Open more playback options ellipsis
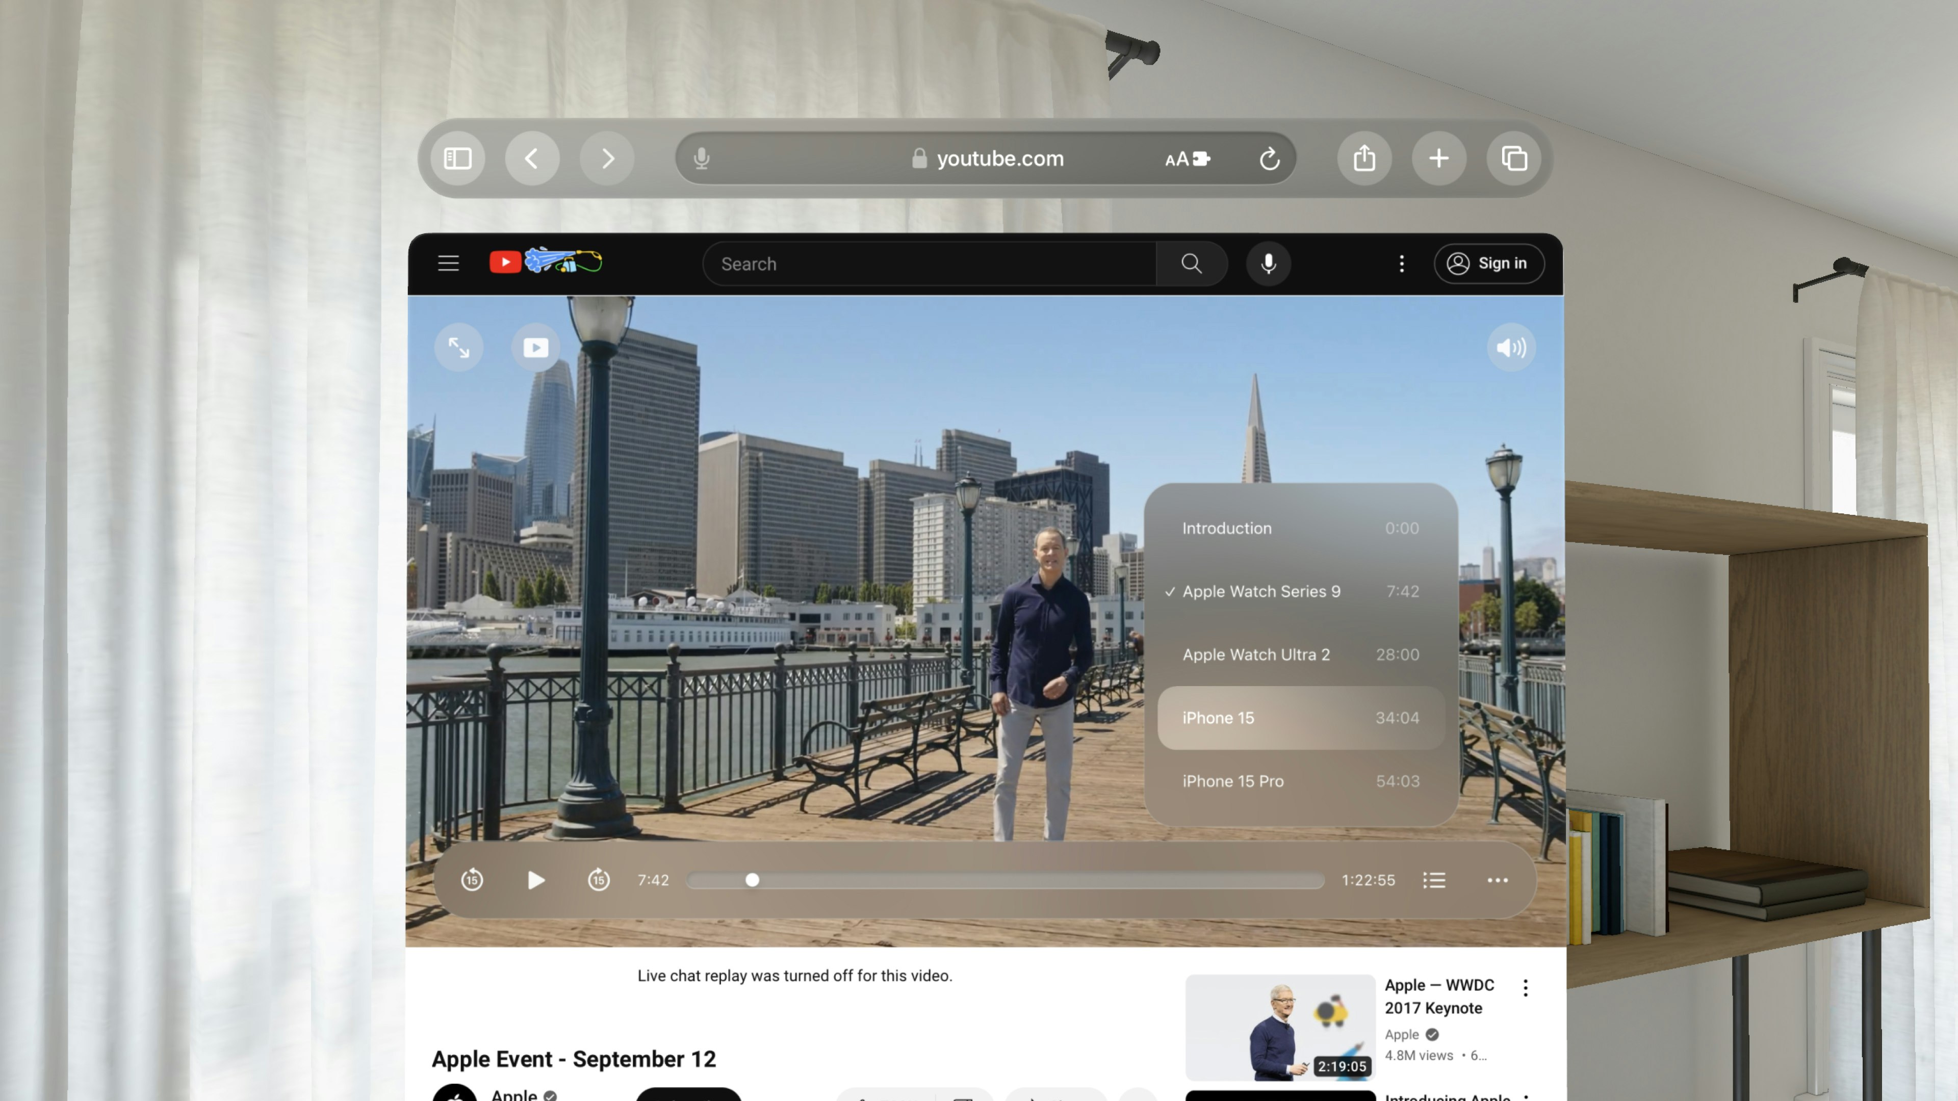This screenshot has width=1958, height=1101. click(1498, 880)
